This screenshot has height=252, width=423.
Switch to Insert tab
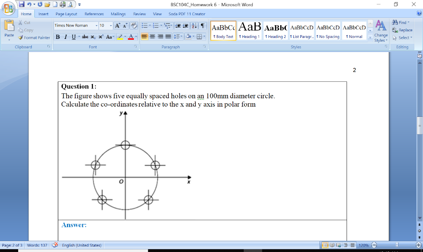[x=43, y=14]
